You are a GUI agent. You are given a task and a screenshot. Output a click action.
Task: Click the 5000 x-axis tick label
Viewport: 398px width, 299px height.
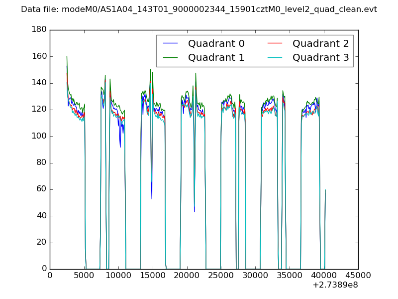pos(84,275)
